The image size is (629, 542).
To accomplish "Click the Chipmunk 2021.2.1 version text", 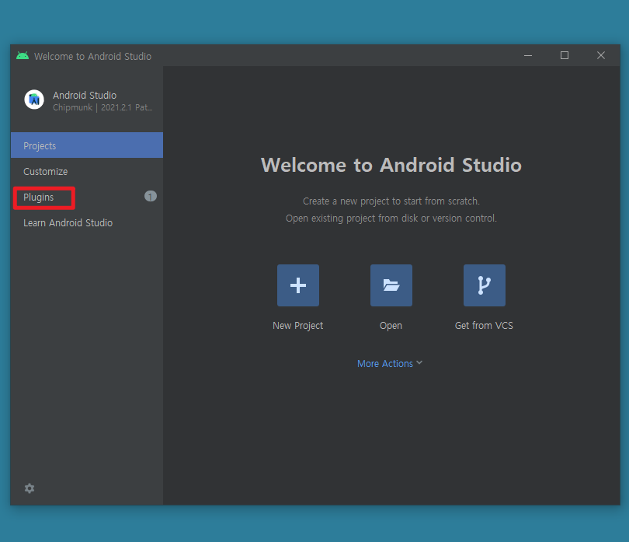I will [103, 107].
